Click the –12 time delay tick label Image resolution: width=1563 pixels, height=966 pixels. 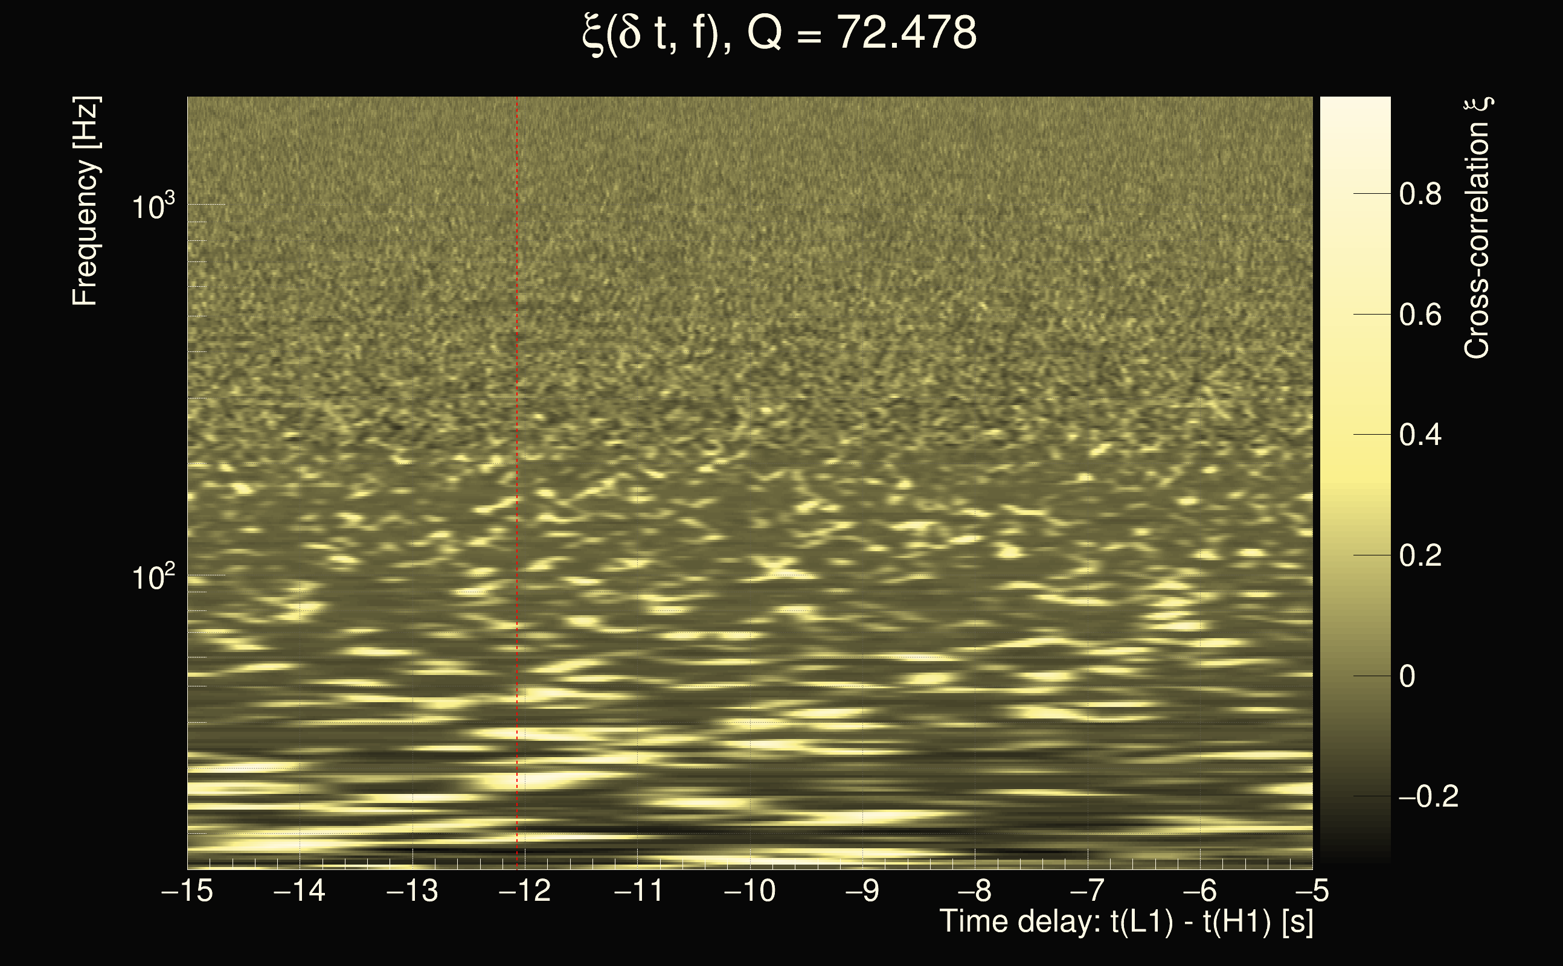pyautogui.click(x=525, y=890)
